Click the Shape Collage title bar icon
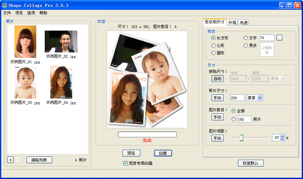Screen dimensions: 303x179 click(x=4, y=5)
